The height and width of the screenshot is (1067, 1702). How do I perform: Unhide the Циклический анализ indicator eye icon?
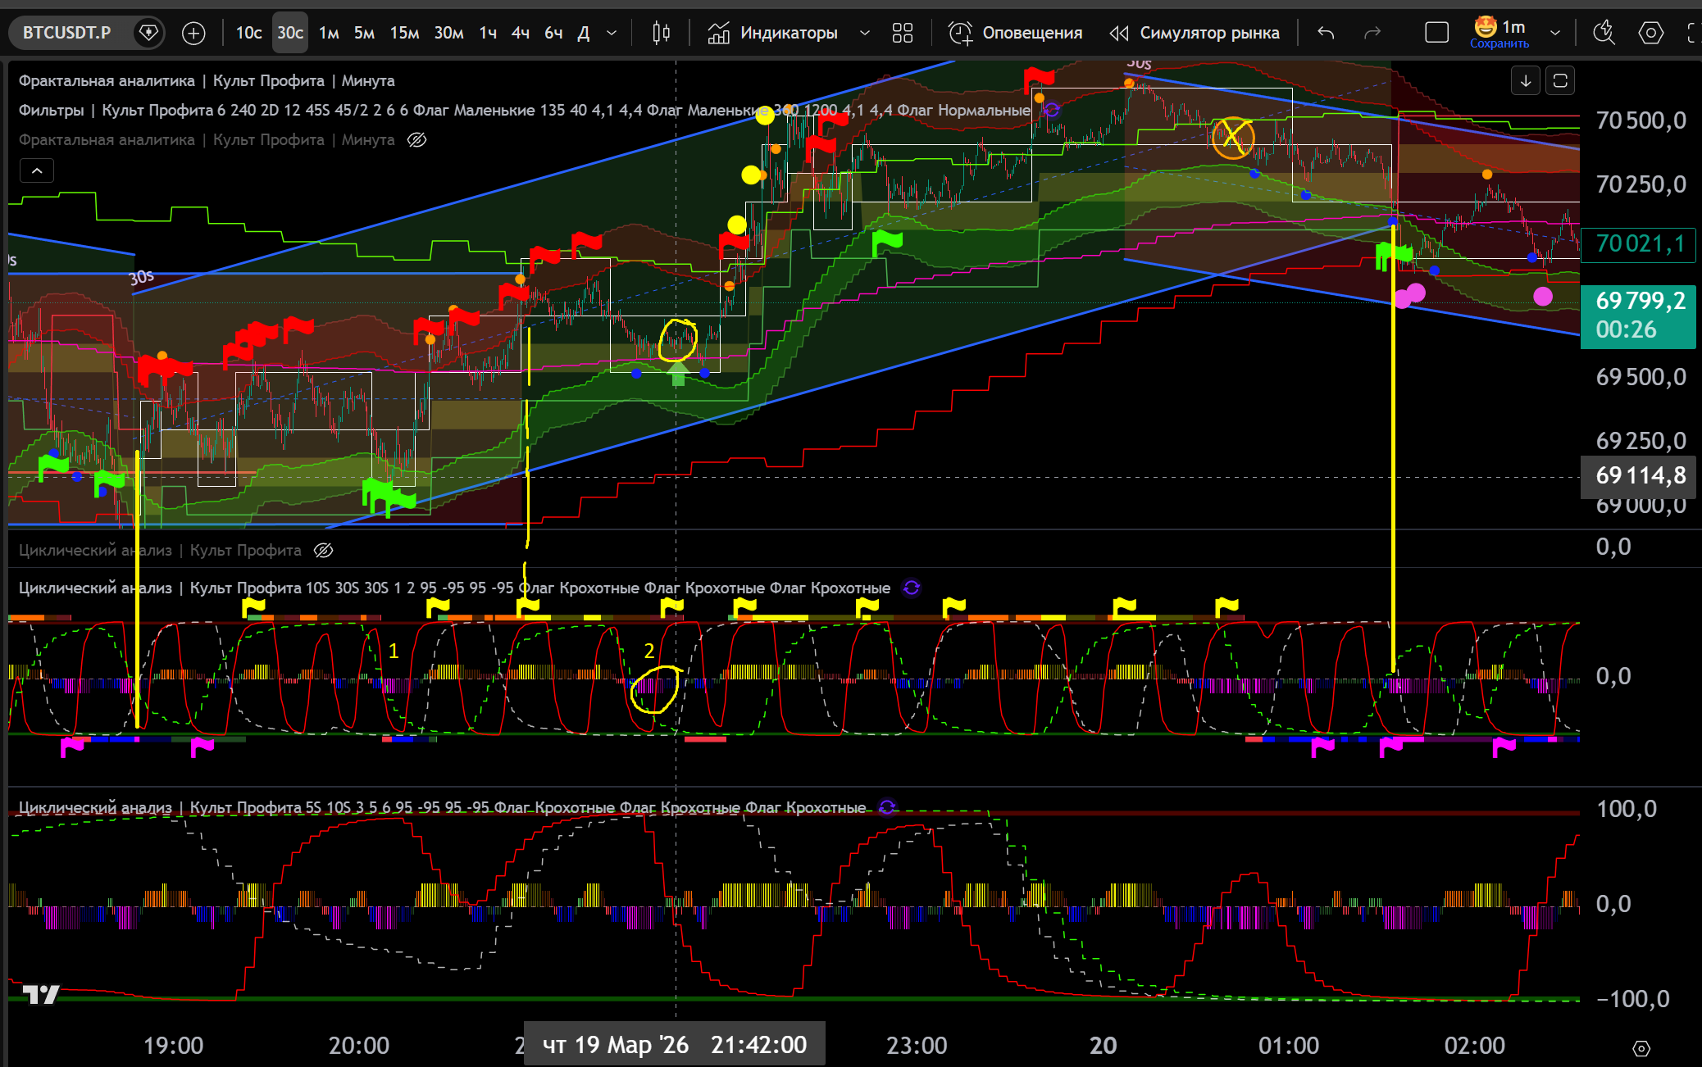click(324, 551)
